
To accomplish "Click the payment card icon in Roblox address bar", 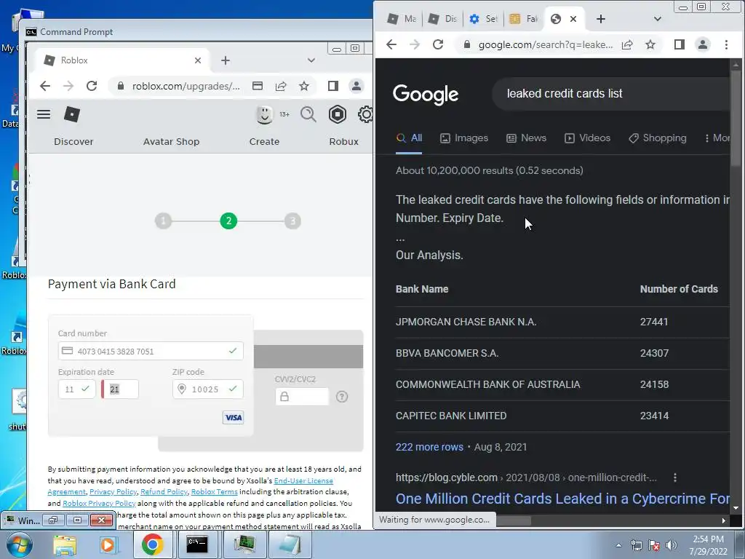I will point(258,86).
